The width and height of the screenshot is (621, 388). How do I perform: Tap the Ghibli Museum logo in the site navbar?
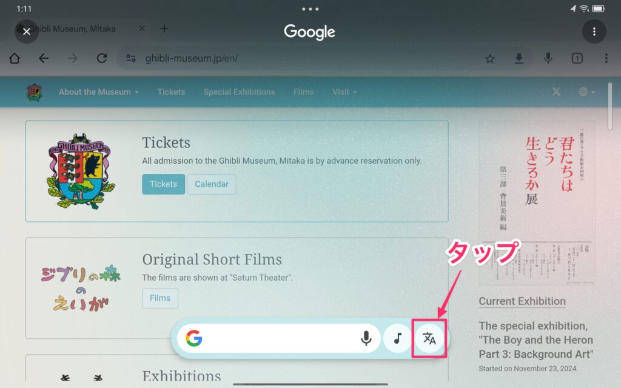coord(35,92)
